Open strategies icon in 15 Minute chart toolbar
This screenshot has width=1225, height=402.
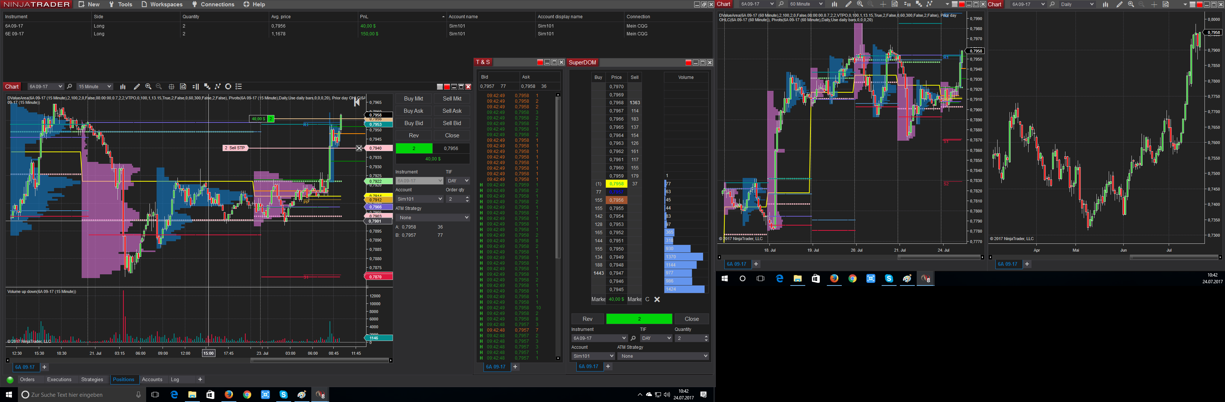coord(218,86)
